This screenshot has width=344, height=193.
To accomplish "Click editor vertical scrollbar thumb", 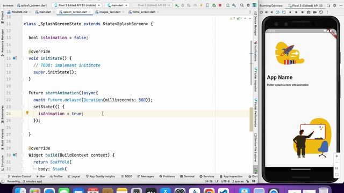I will 251,63.
